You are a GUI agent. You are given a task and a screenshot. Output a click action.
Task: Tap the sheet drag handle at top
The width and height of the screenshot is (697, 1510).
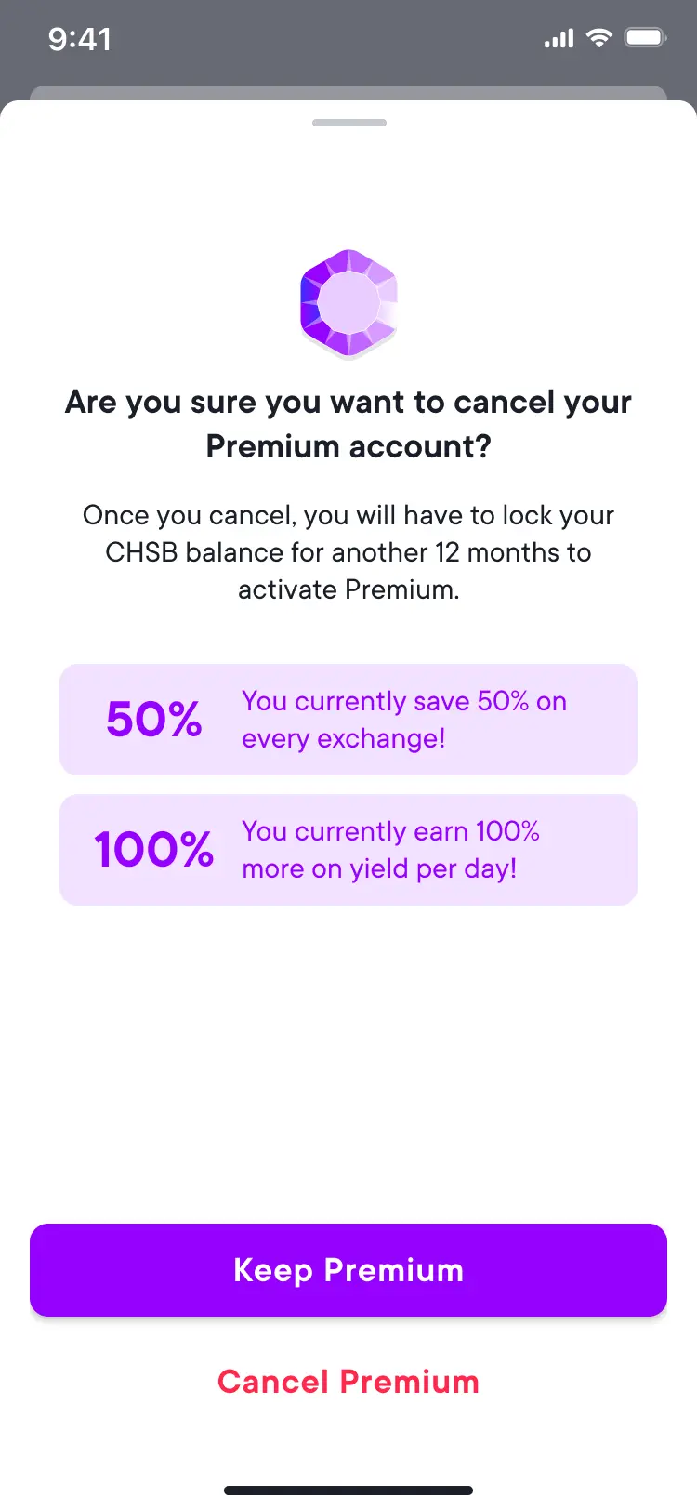click(x=349, y=122)
